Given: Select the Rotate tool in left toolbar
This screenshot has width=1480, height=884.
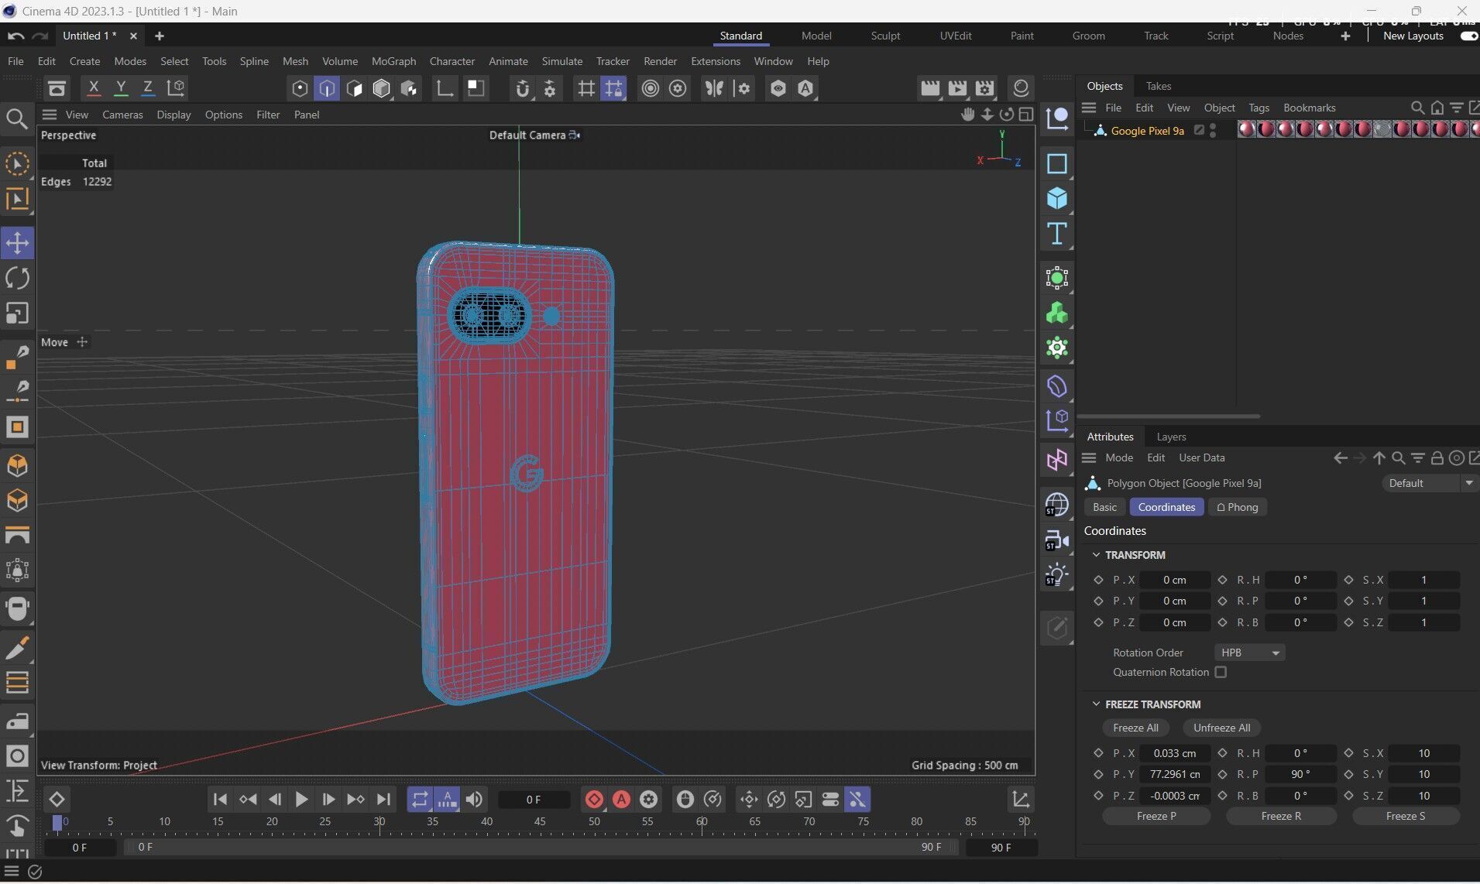Looking at the screenshot, I should 17,279.
